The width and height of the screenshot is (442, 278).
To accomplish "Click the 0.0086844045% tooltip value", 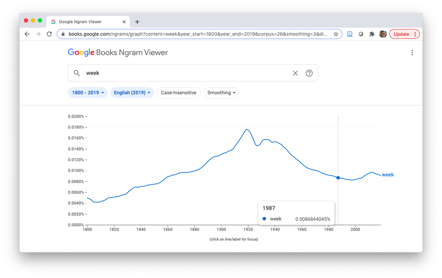I will coord(313,219).
